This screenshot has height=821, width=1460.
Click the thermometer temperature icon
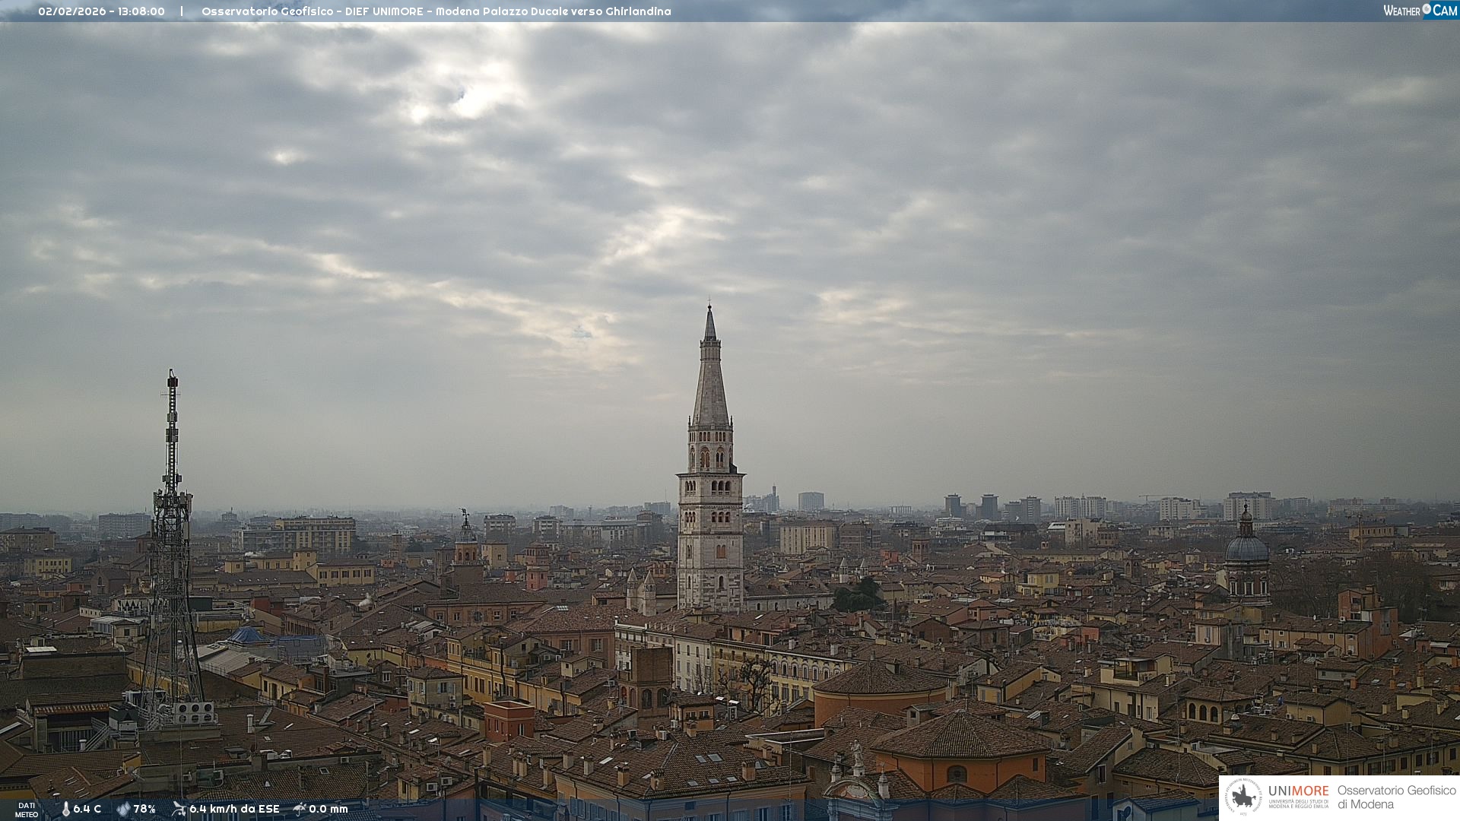(65, 810)
